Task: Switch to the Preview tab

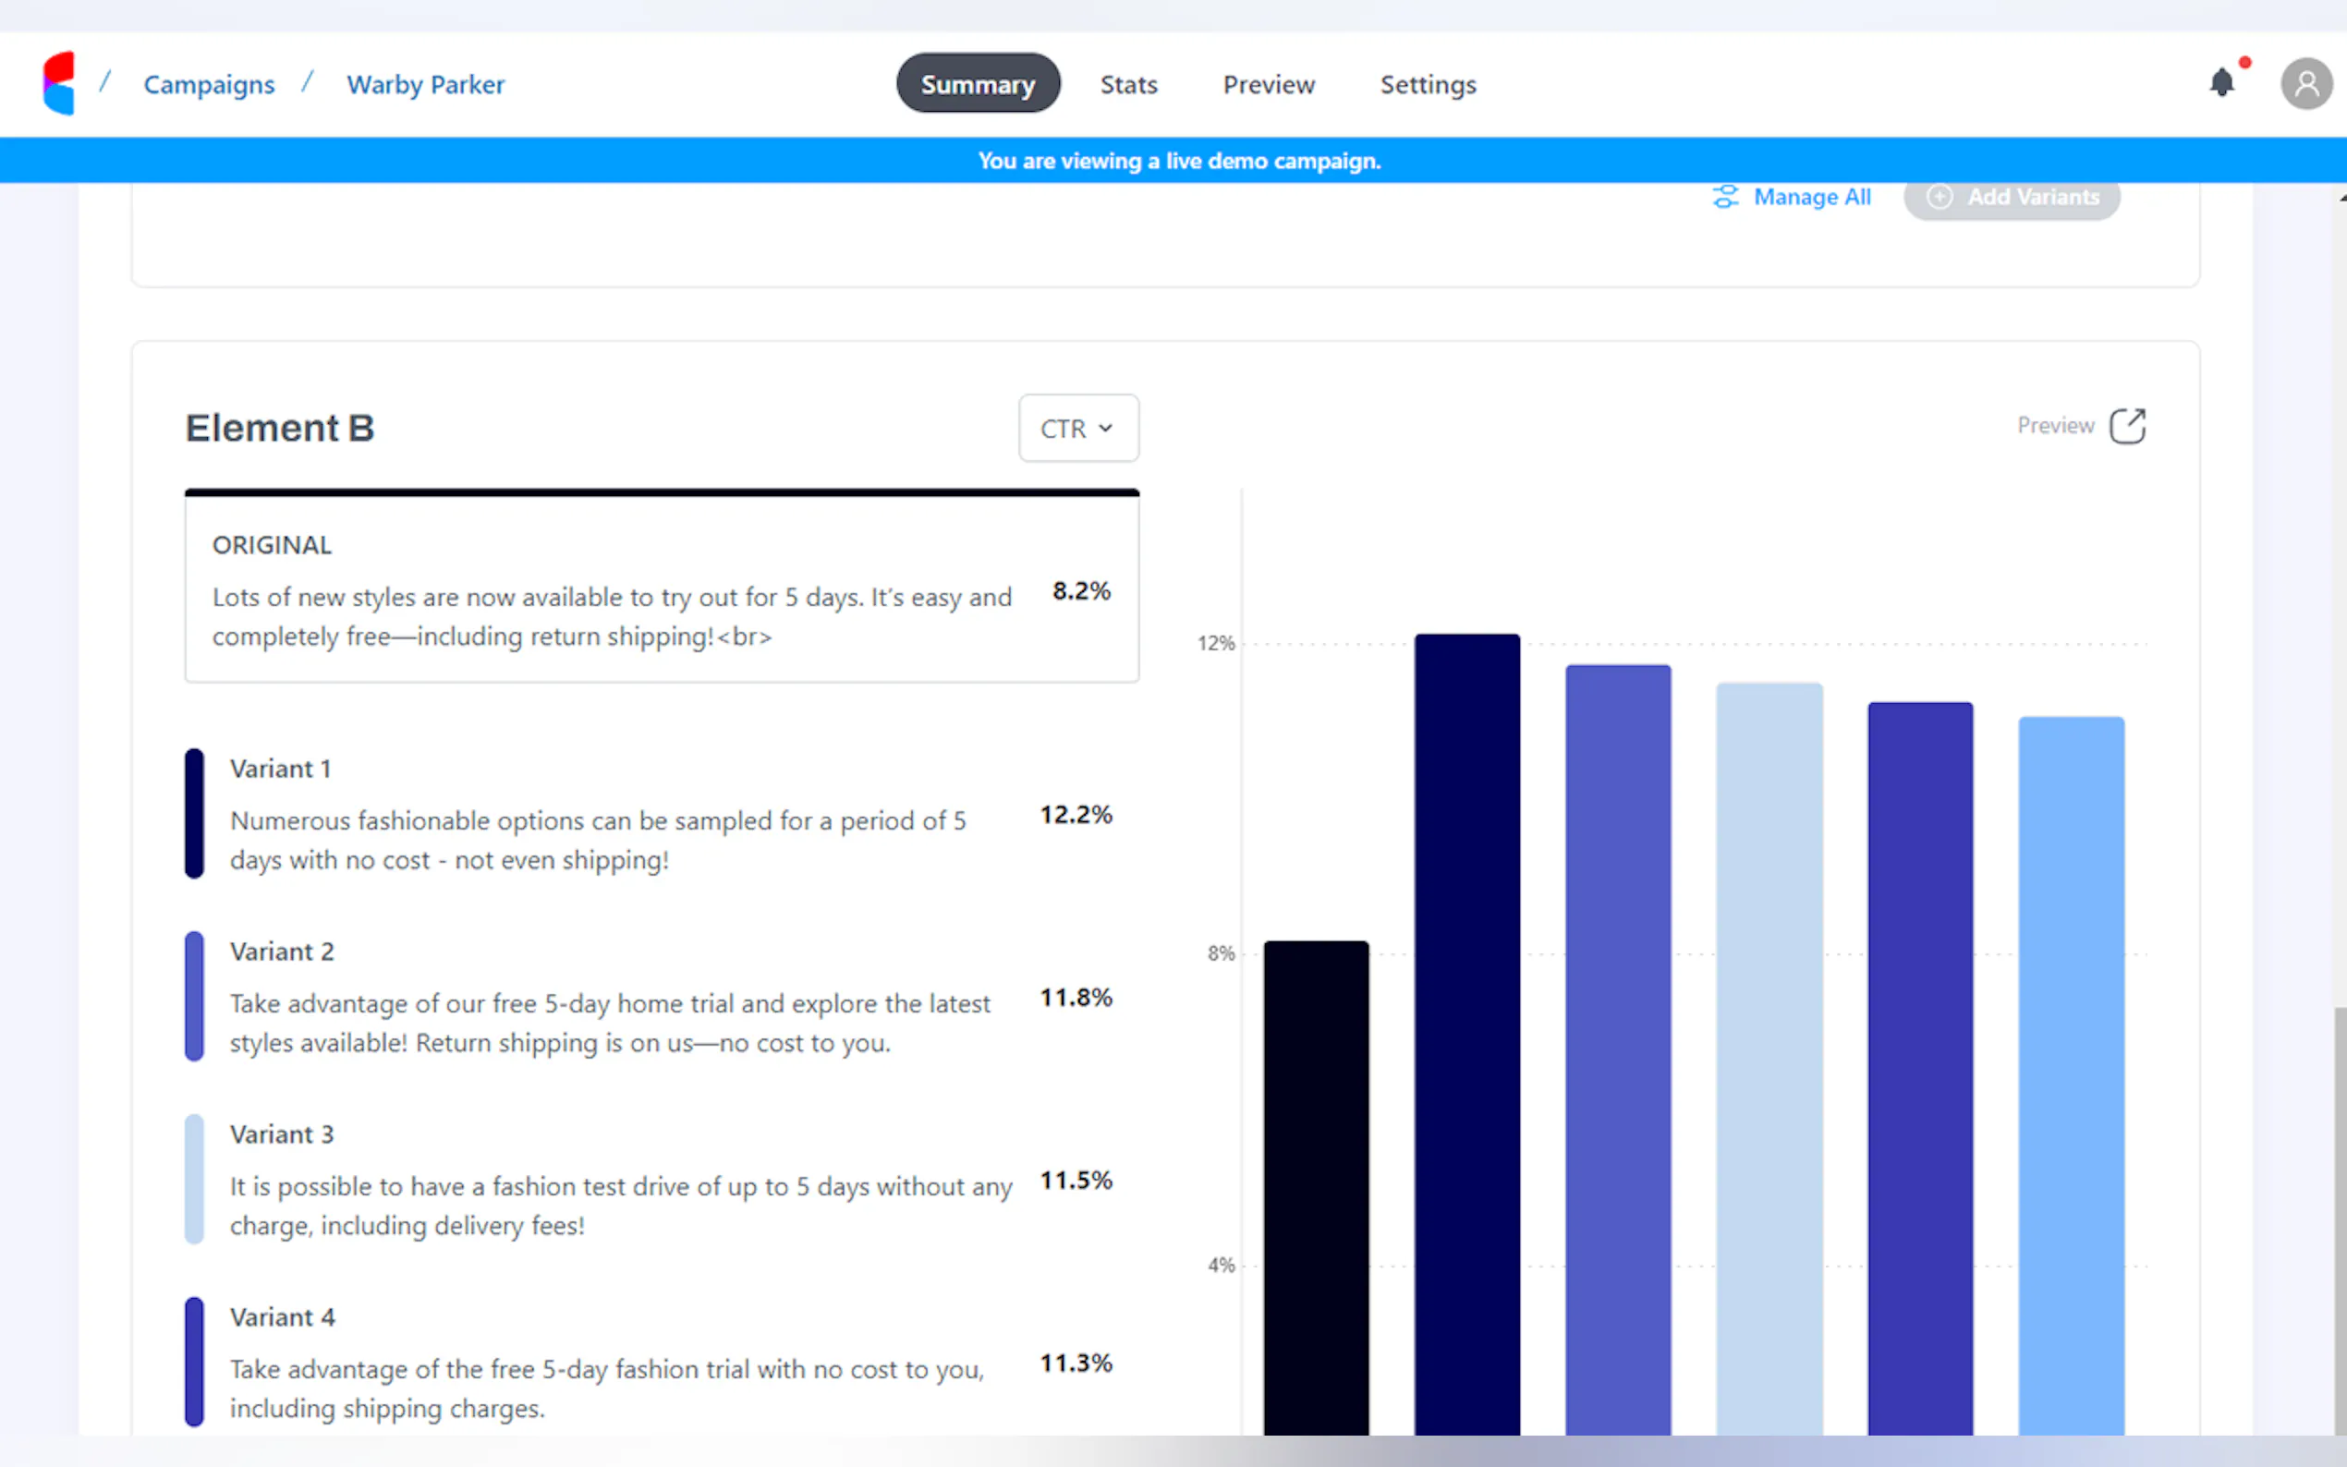Action: [1268, 84]
